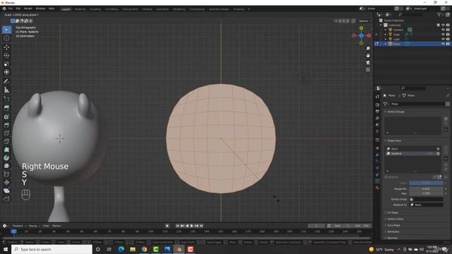The image size is (452, 254).
Task: Open the Window menu
Action: (x=40, y=8)
